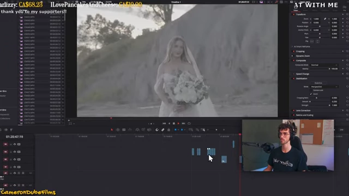Click the Overwrite Clip toolbar icon
Image resolution: width=349 pixels, height=196 pixels.
click(x=143, y=130)
